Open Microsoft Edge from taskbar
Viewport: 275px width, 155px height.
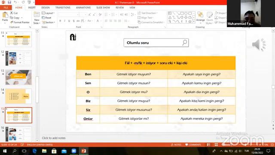(x=34, y=151)
